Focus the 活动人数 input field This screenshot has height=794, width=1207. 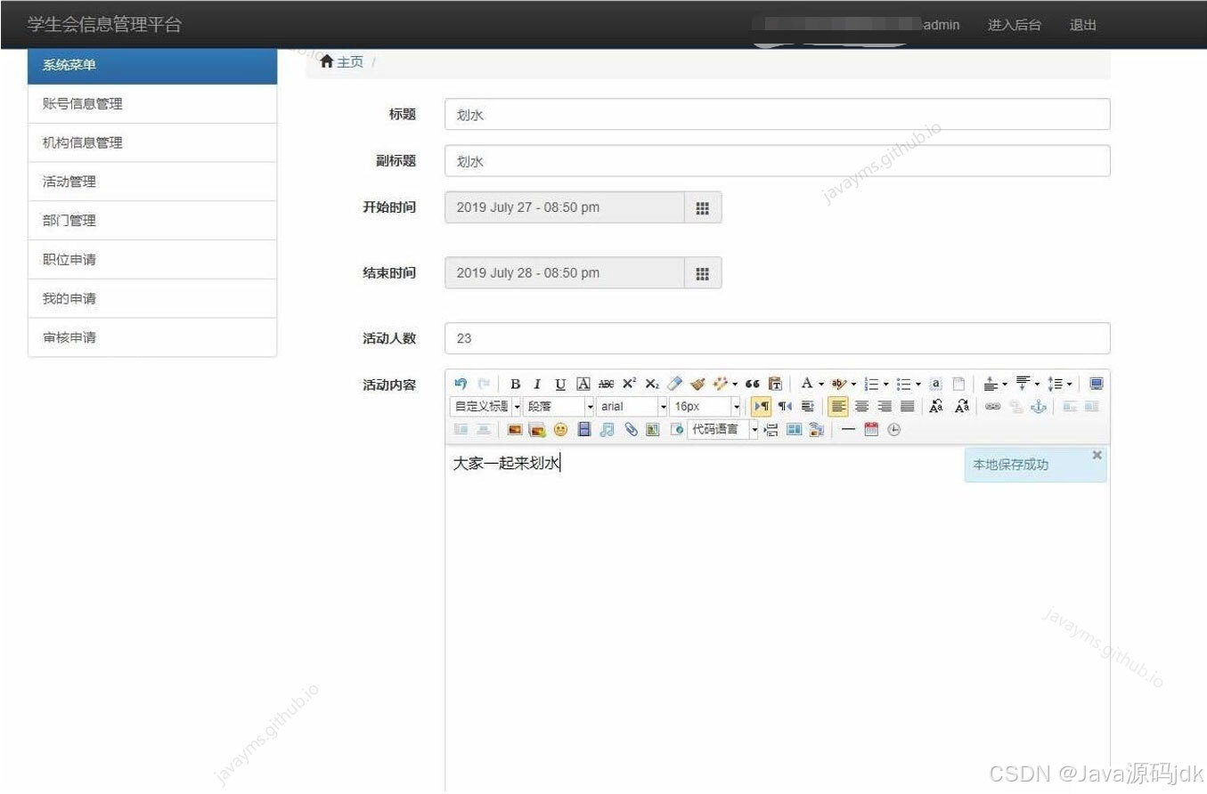pos(777,338)
